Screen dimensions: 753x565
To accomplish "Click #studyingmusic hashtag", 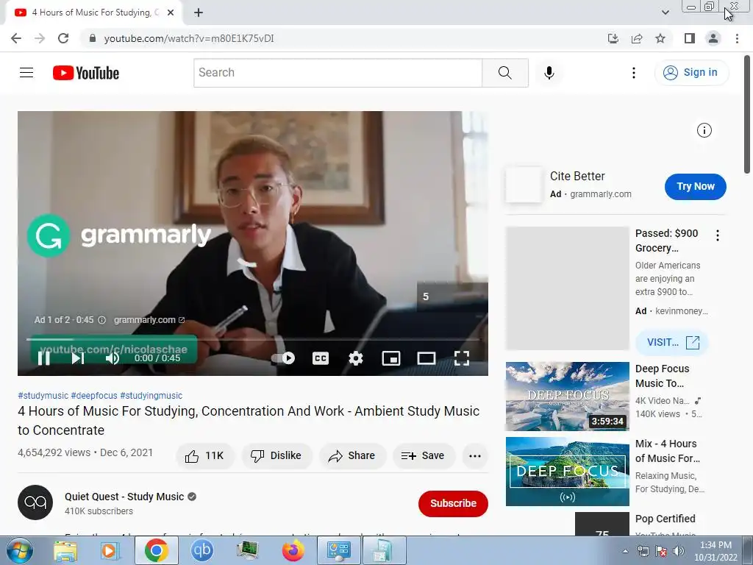I will pyautogui.click(x=151, y=395).
